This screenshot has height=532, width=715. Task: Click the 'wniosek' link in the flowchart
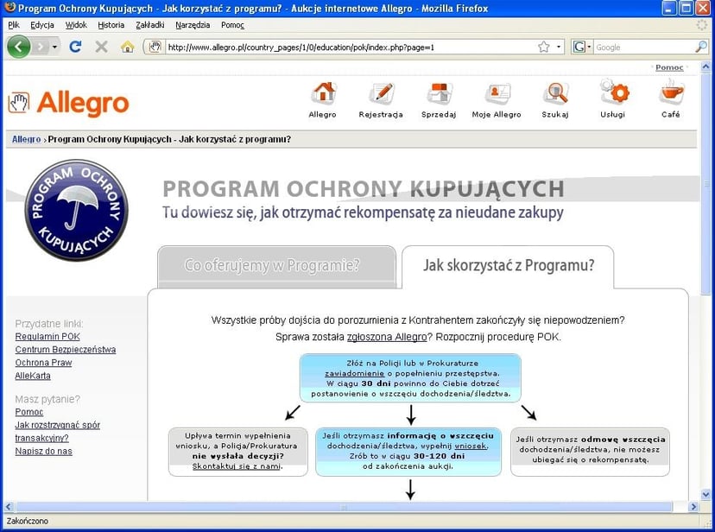tap(471, 446)
